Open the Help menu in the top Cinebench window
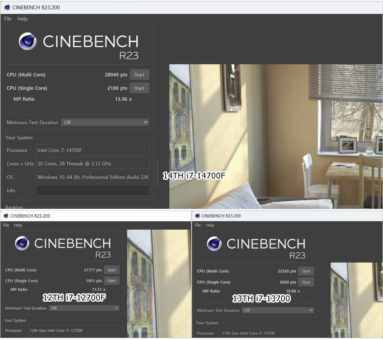Viewport: 383px width, 340px height. click(x=22, y=19)
